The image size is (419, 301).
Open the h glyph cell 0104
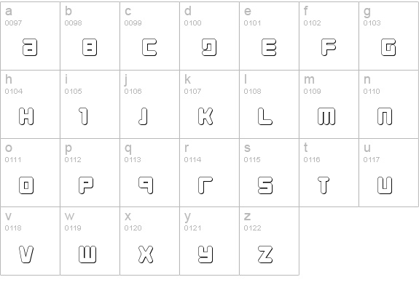click(x=30, y=104)
